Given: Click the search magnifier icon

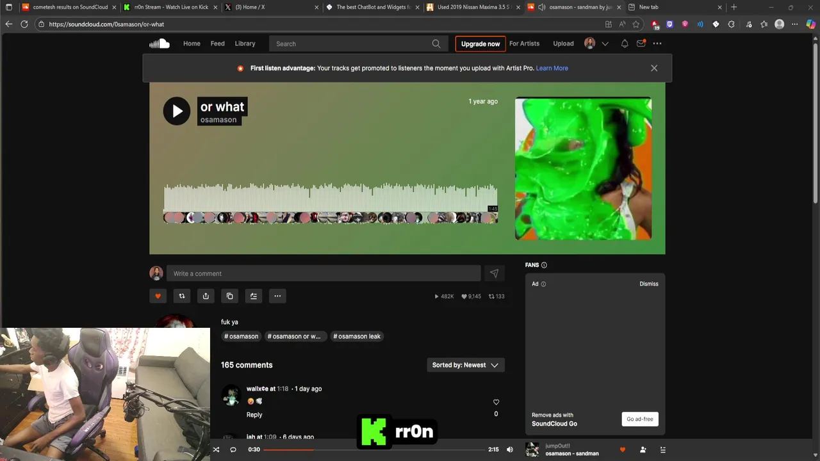Looking at the screenshot, I should (436, 44).
